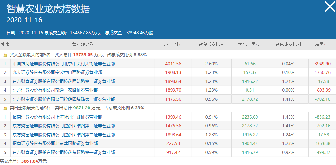Open 中国银河证券北京中关村大街证券营业部 link
The width and height of the screenshot is (336, 165).
pyautogui.click(x=64, y=64)
